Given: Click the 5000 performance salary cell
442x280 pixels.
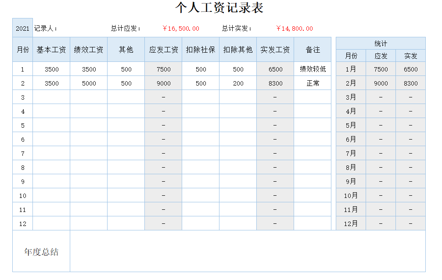Looking at the screenshot, I should coord(89,83).
